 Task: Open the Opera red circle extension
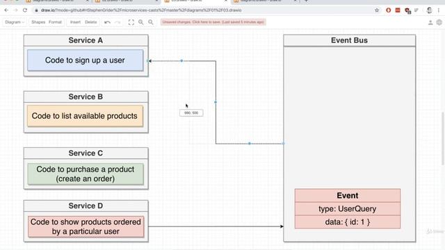click(388, 10)
